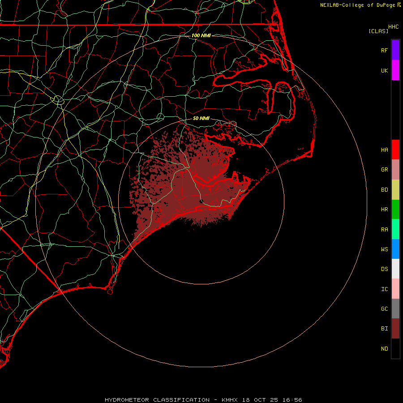Click the WS legend label
The image size is (403, 403).
[384, 249]
